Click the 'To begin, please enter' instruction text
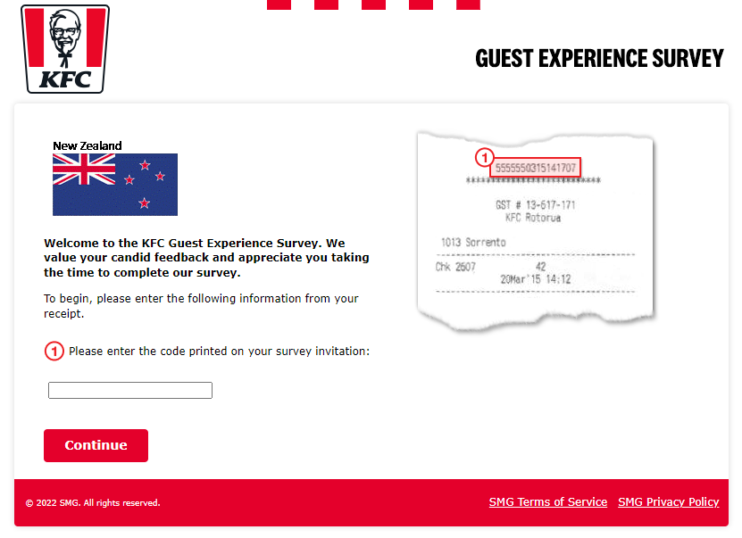This screenshot has width=742, height=538. (x=201, y=306)
